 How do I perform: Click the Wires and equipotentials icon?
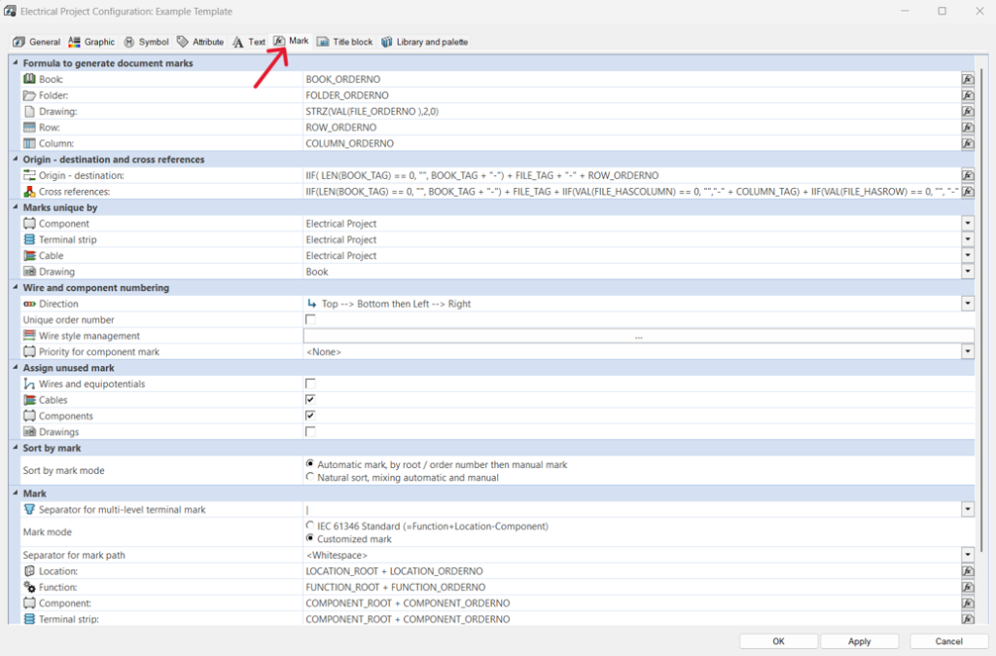[29, 383]
